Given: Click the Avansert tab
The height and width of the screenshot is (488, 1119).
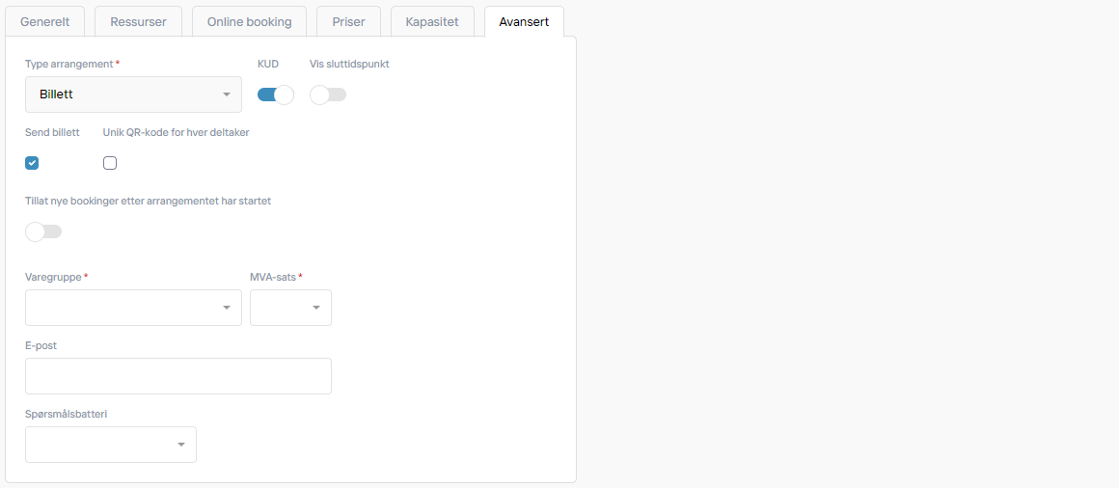Looking at the screenshot, I should click(524, 21).
